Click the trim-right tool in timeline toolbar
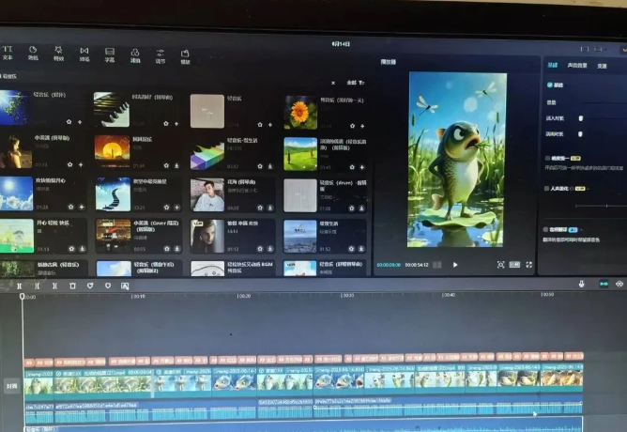This screenshot has height=432, width=627. click(54, 285)
